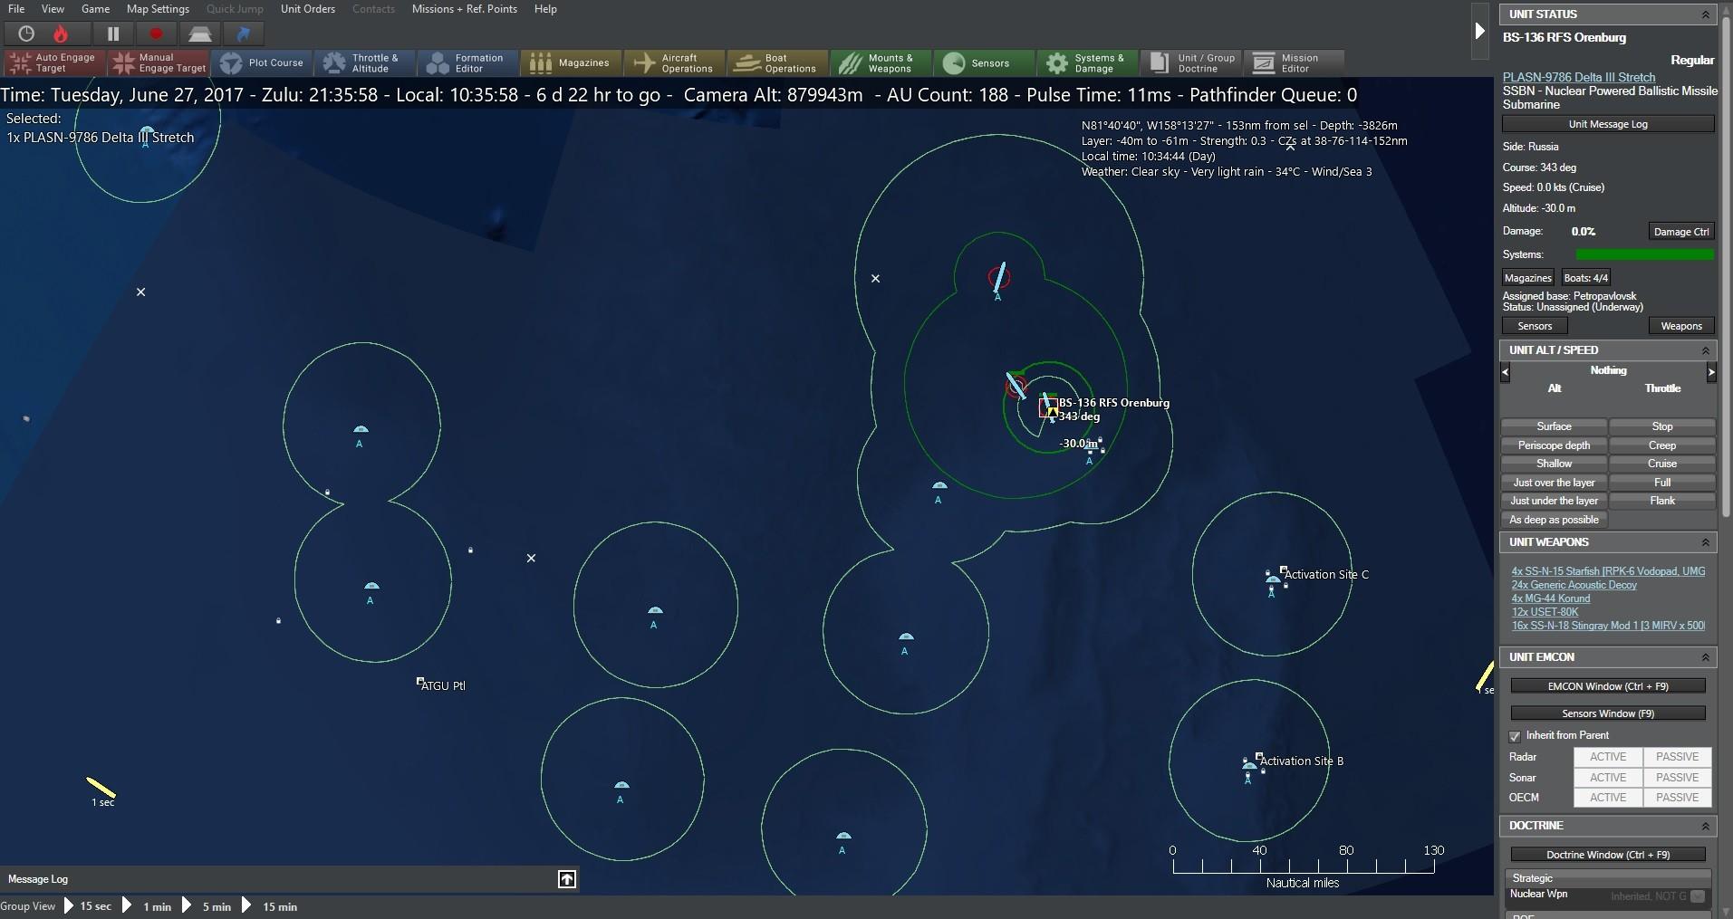Pause the simulation with the pause icon
The height and width of the screenshot is (919, 1733).
112,34
